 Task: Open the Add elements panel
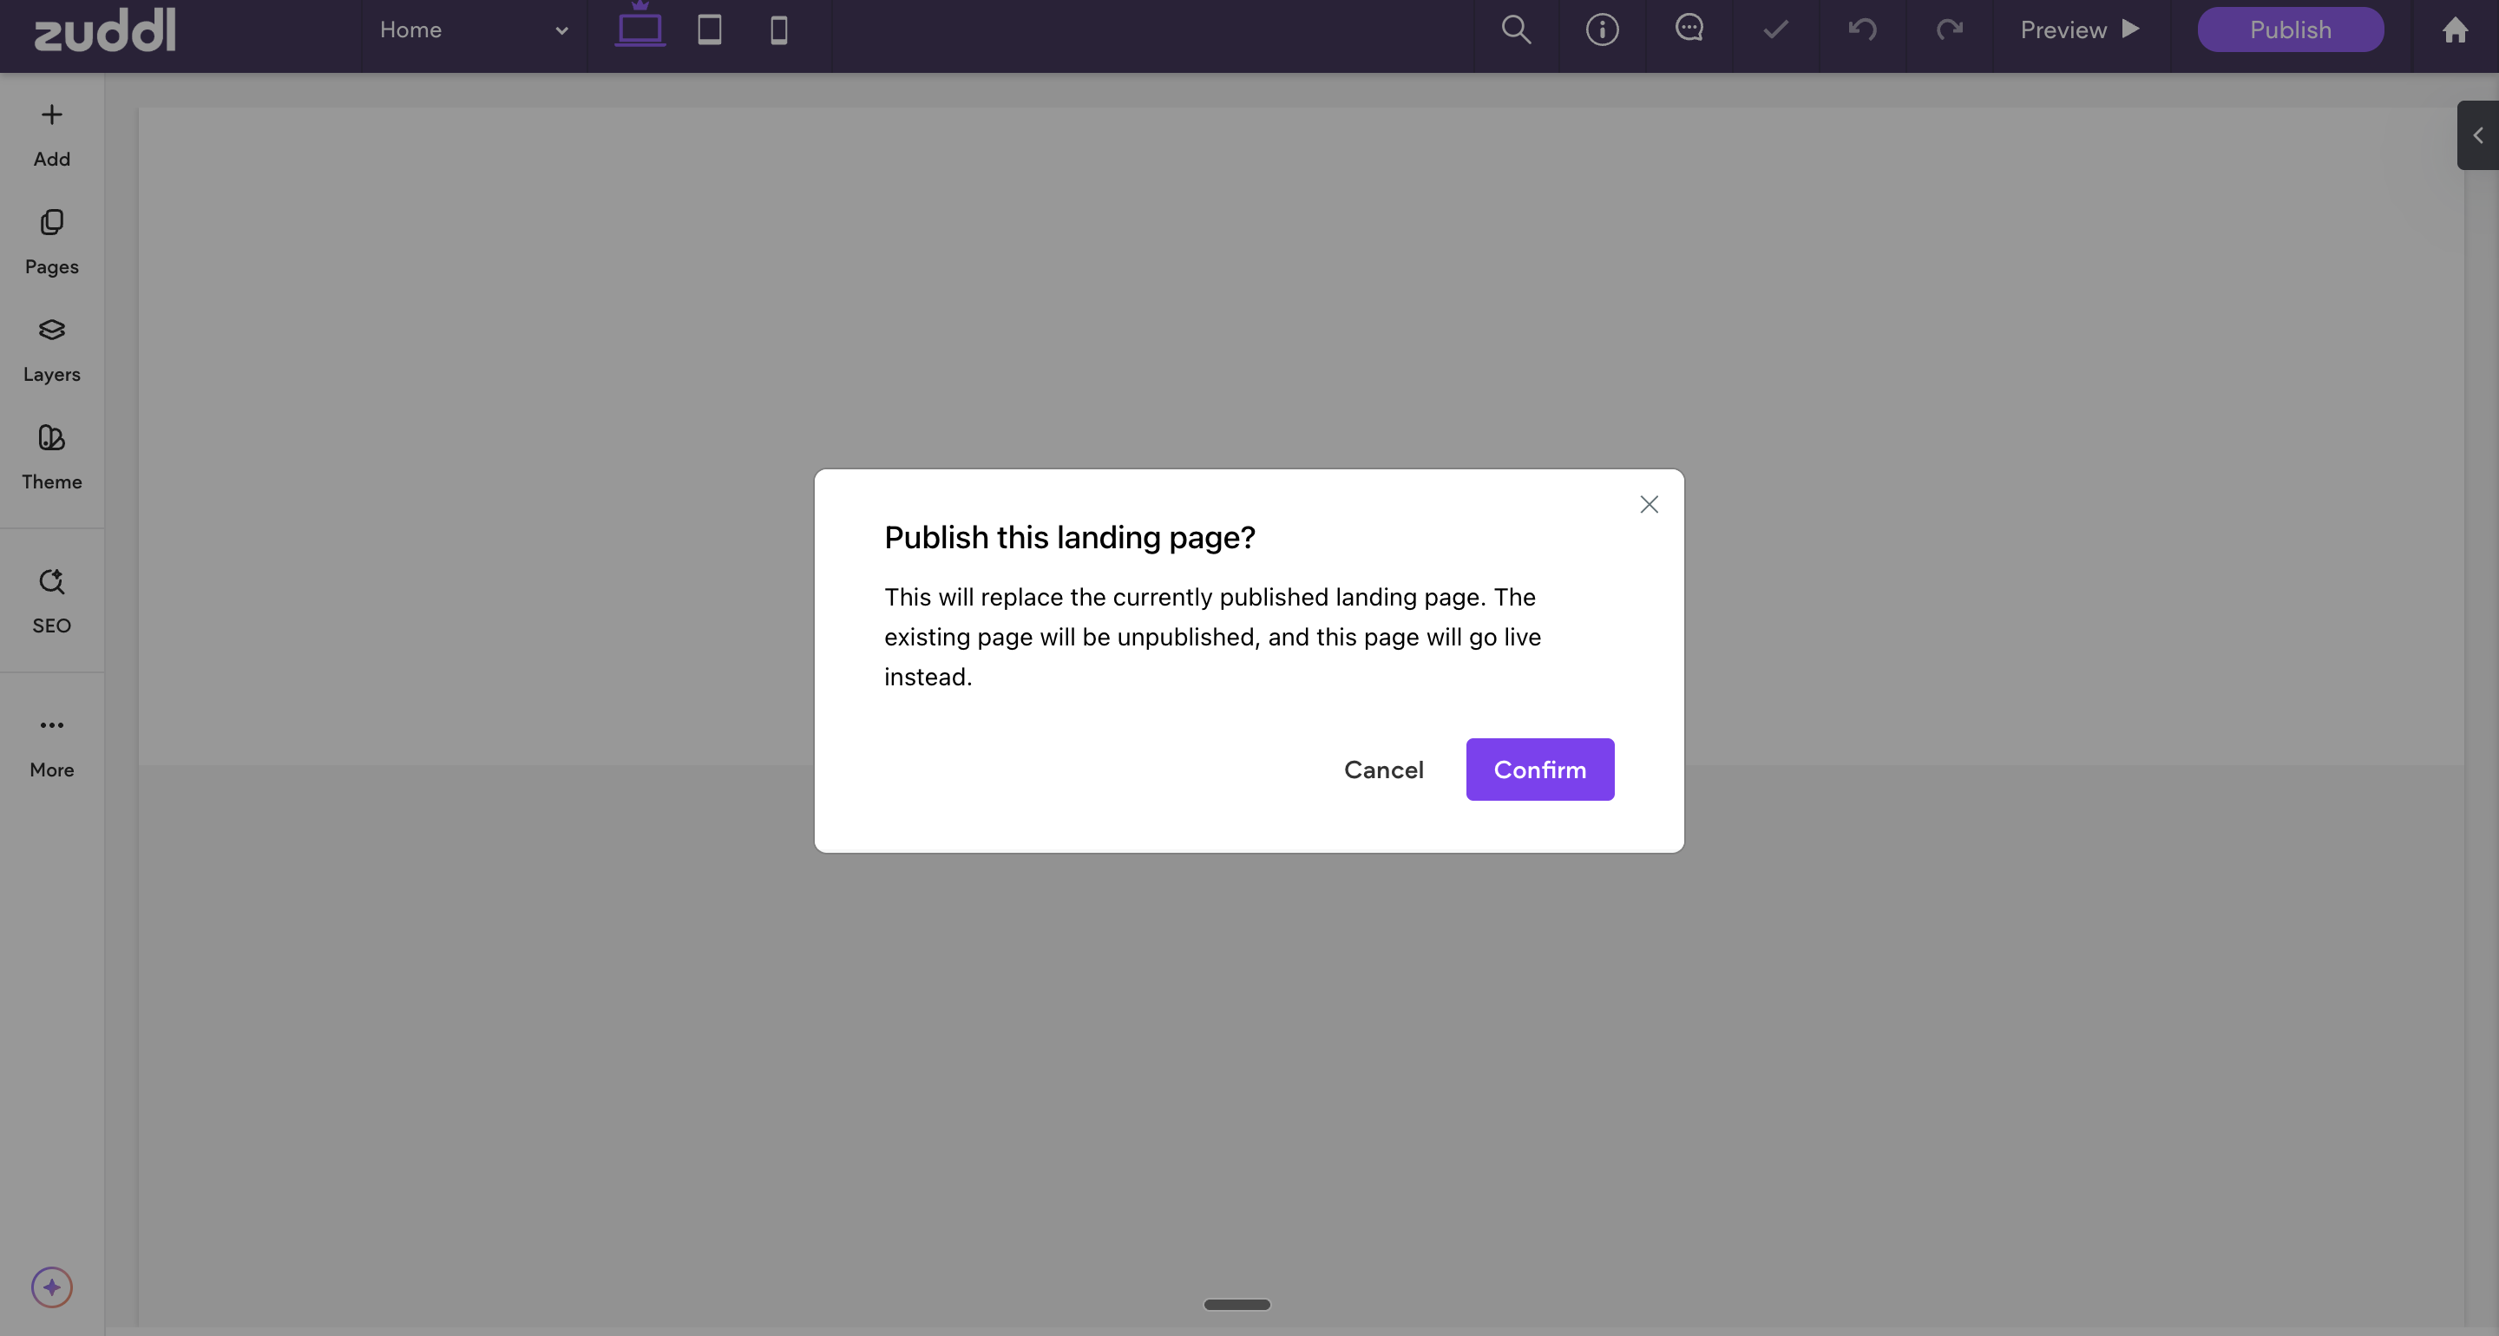(x=51, y=134)
